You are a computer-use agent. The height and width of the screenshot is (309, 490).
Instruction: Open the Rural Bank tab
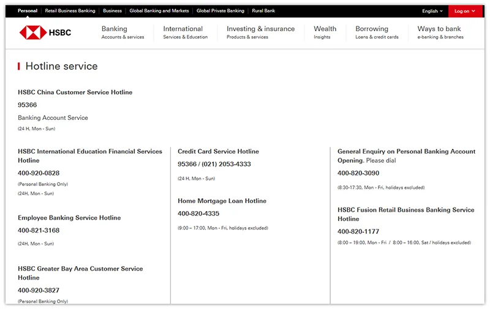point(263,10)
